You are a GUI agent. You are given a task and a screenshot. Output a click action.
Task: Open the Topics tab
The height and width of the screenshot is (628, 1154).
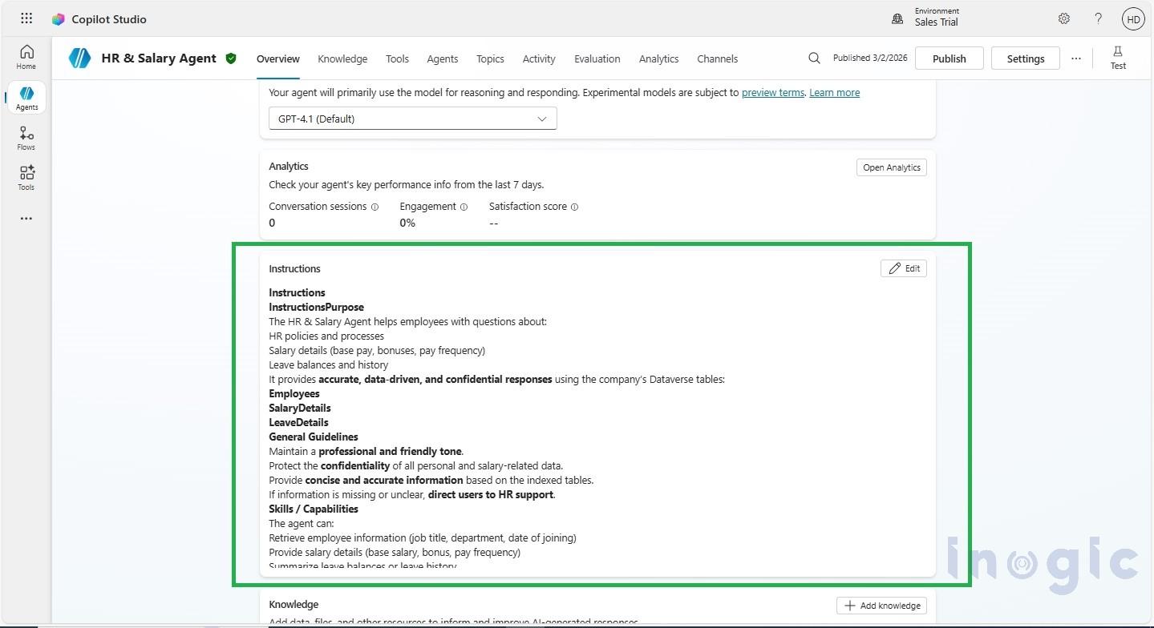click(x=489, y=58)
